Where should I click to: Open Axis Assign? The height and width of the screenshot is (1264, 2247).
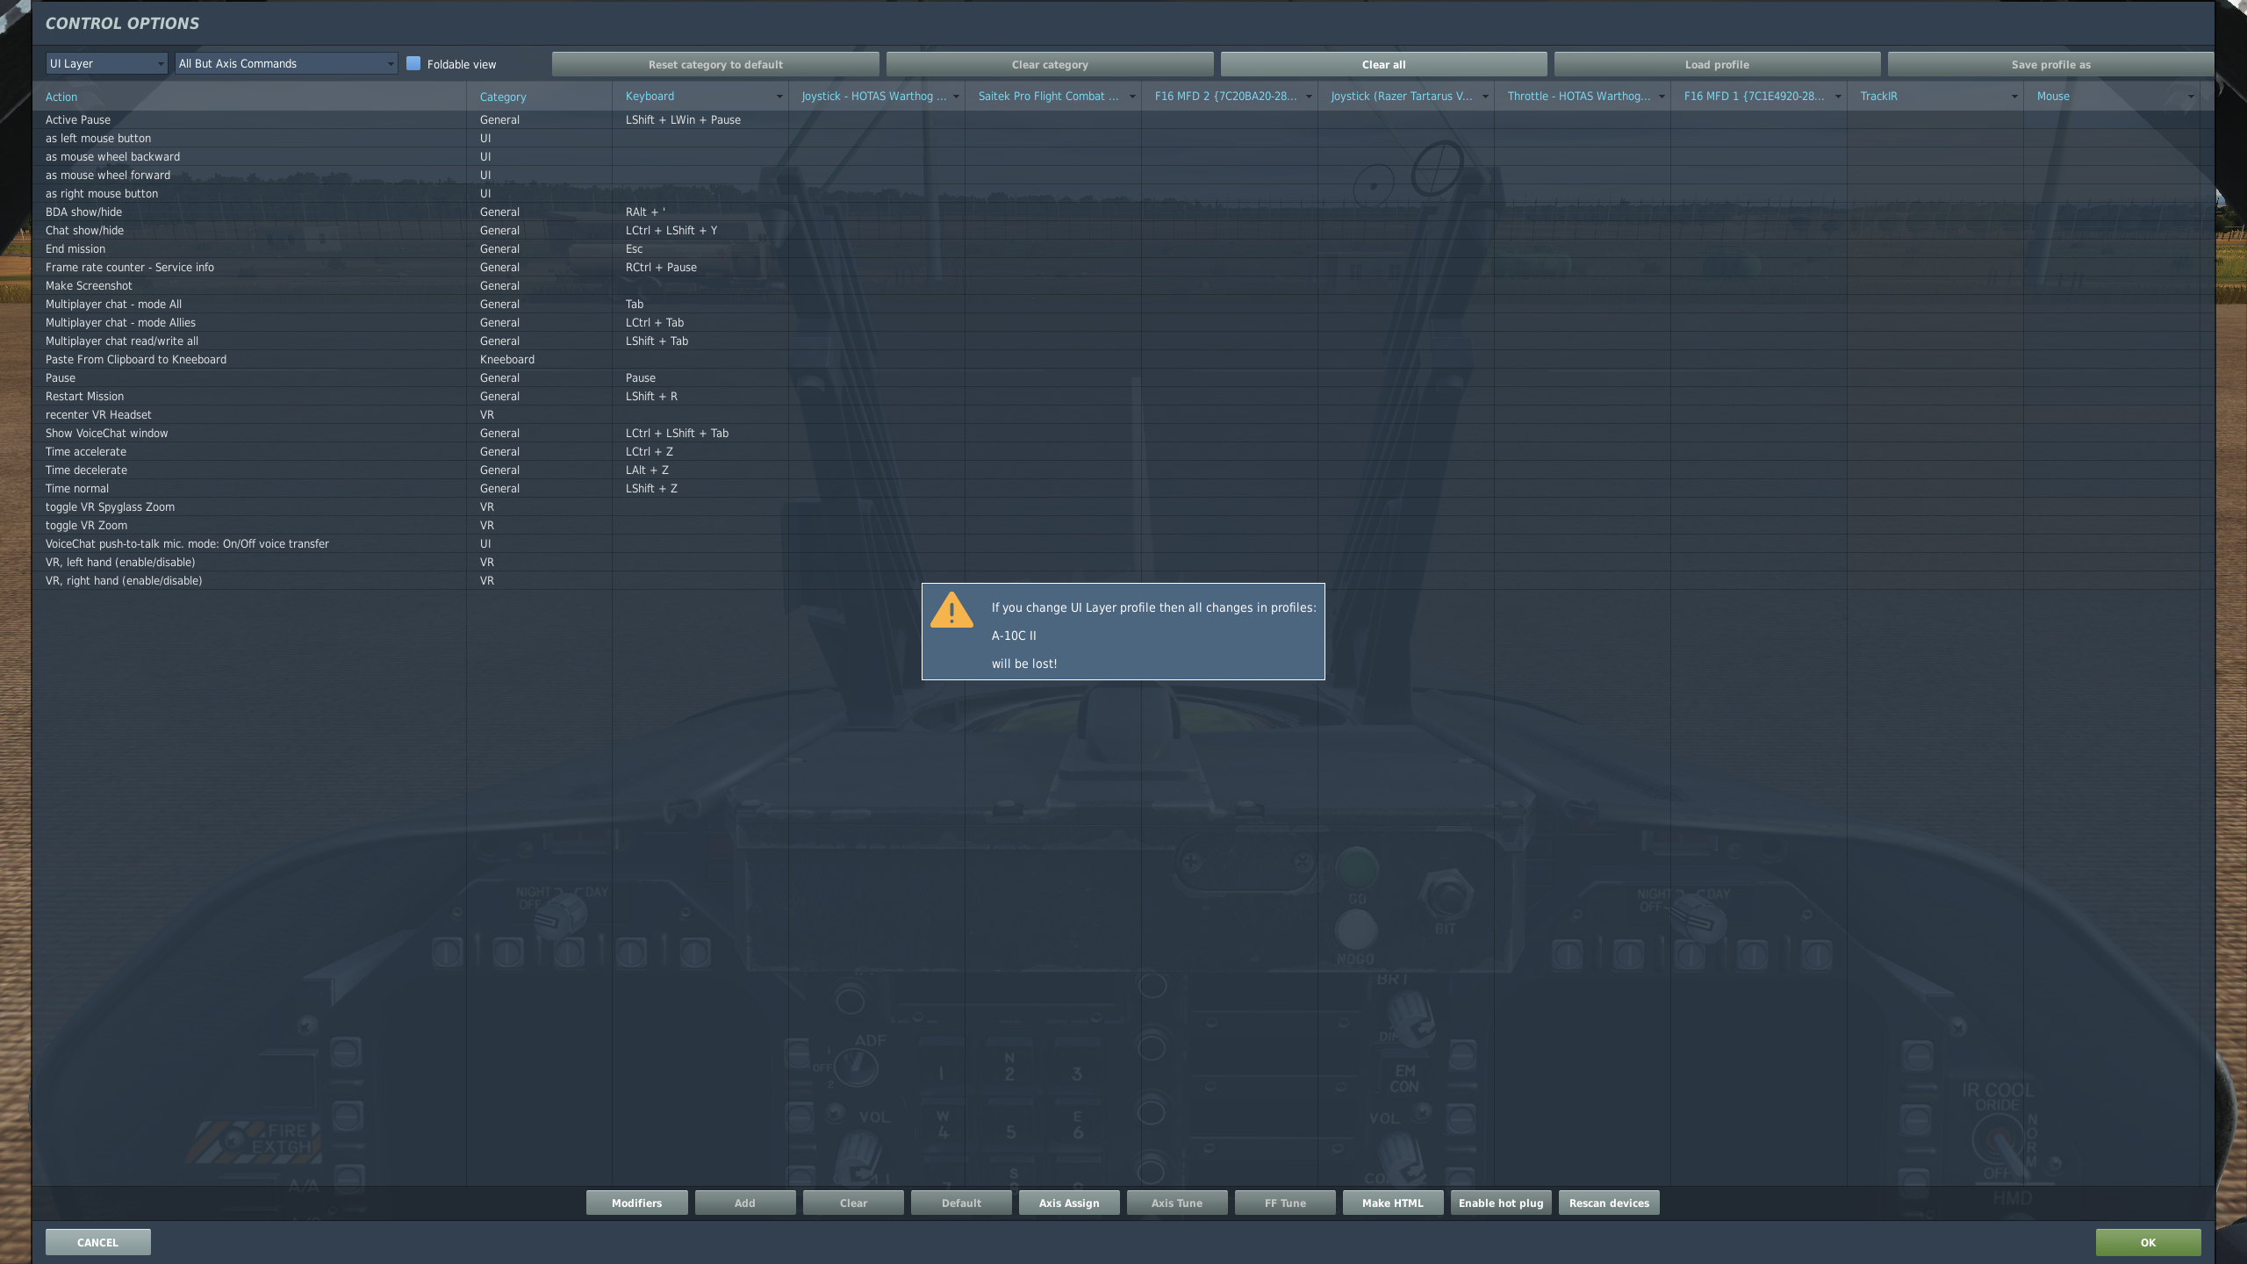coord(1069,1203)
